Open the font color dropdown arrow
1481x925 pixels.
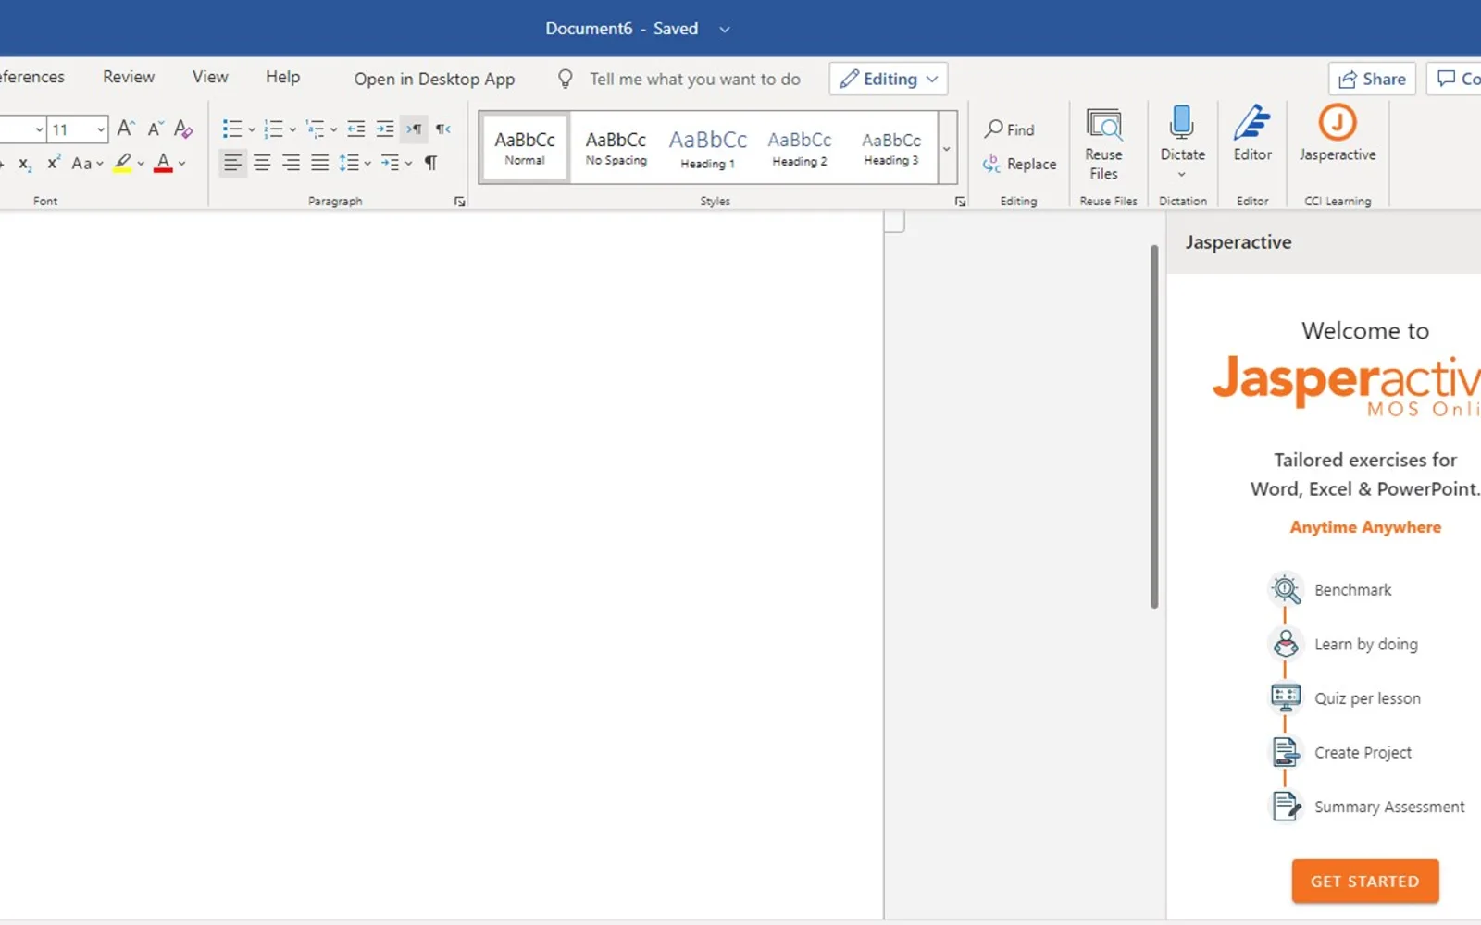pos(182,164)
